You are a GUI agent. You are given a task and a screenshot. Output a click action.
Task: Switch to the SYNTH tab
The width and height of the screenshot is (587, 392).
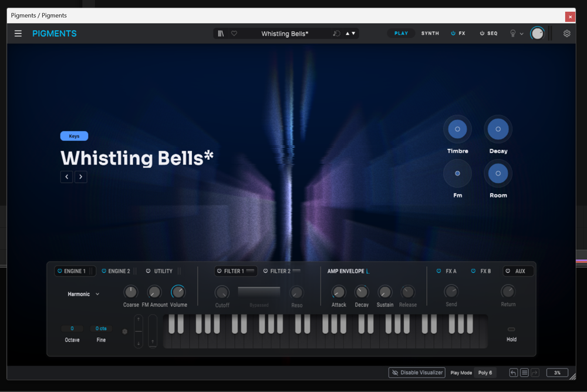(x=430, y=33)
